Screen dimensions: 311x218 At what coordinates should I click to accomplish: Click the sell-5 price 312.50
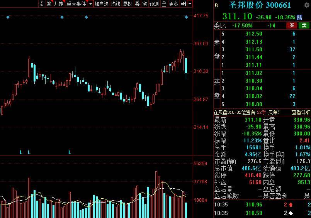[254, 34]
